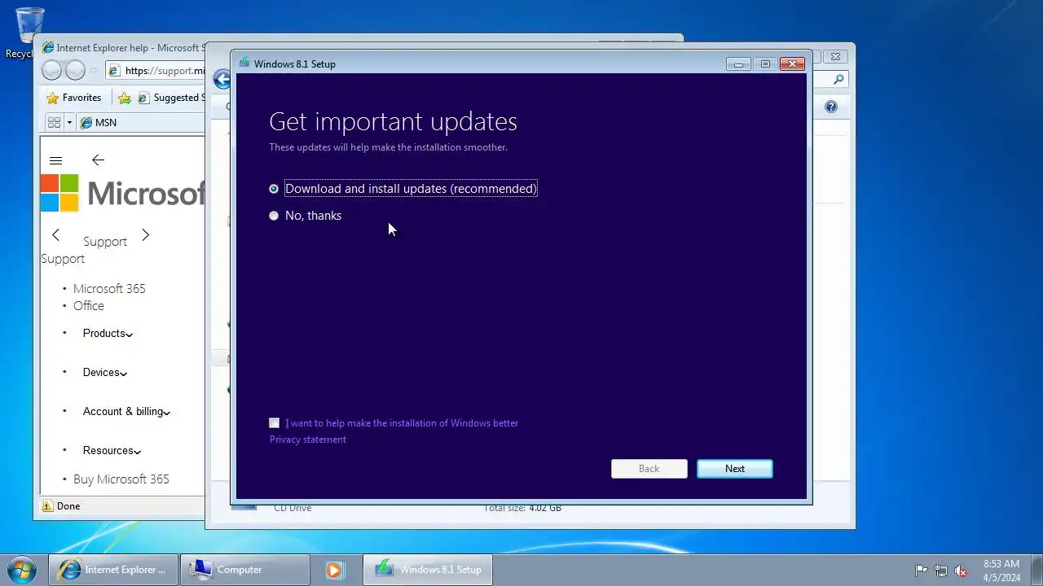
Task: Open Windows Media Player from taskbar
Action: coord(335,570)
